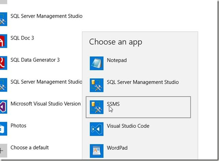Select SQL Server Management Studio in the popup
The width and height of the screenshot is (219, 161).
point(143,82)
